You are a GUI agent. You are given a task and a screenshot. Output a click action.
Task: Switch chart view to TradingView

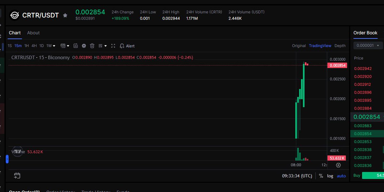320,46
